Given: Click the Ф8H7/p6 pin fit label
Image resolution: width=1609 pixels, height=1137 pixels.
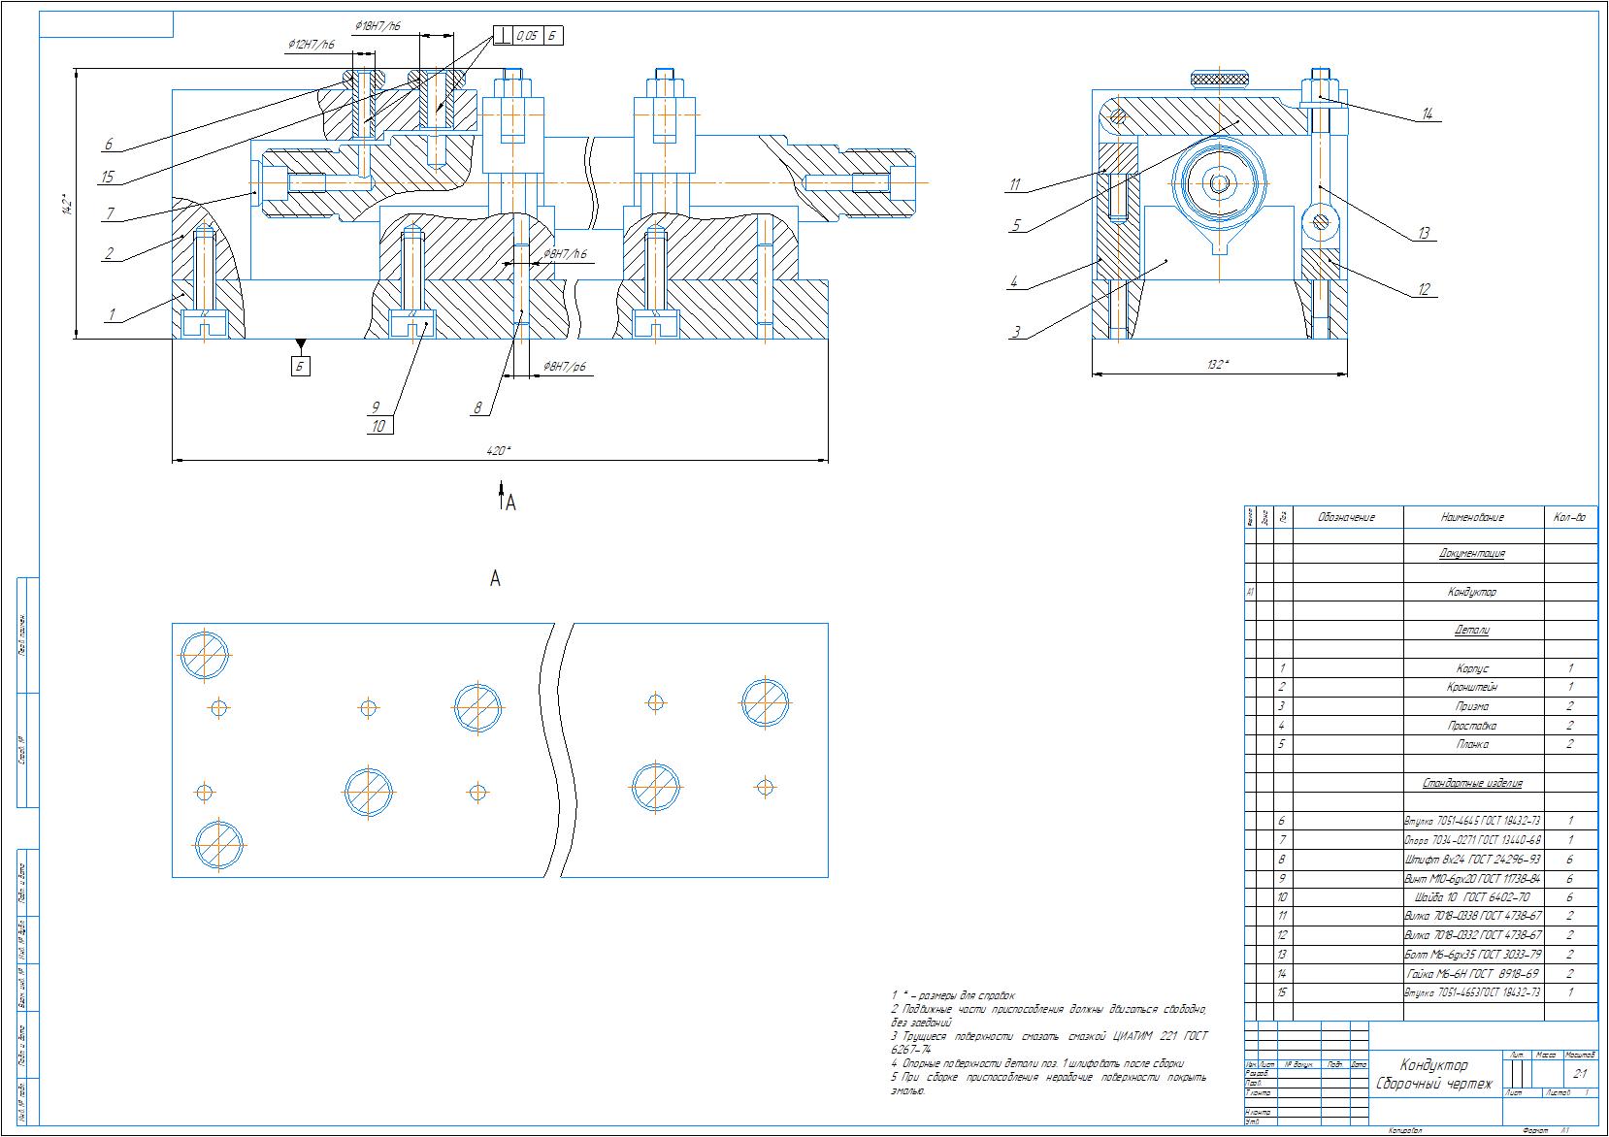Looking at the screenshot, I should [x=565, y=367].
